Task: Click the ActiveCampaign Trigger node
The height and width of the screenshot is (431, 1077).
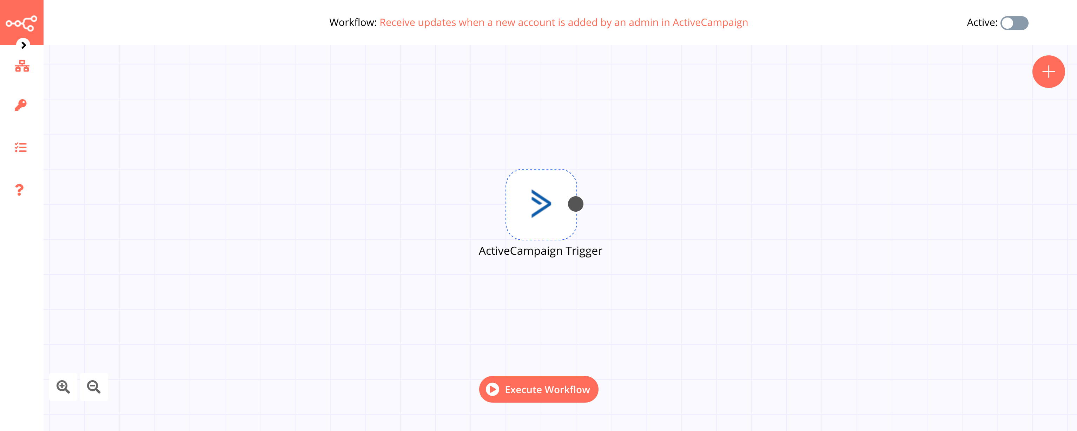Action: point(540,204)
